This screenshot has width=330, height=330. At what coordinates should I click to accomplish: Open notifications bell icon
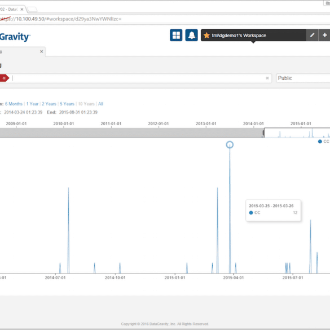pos(191,35)
